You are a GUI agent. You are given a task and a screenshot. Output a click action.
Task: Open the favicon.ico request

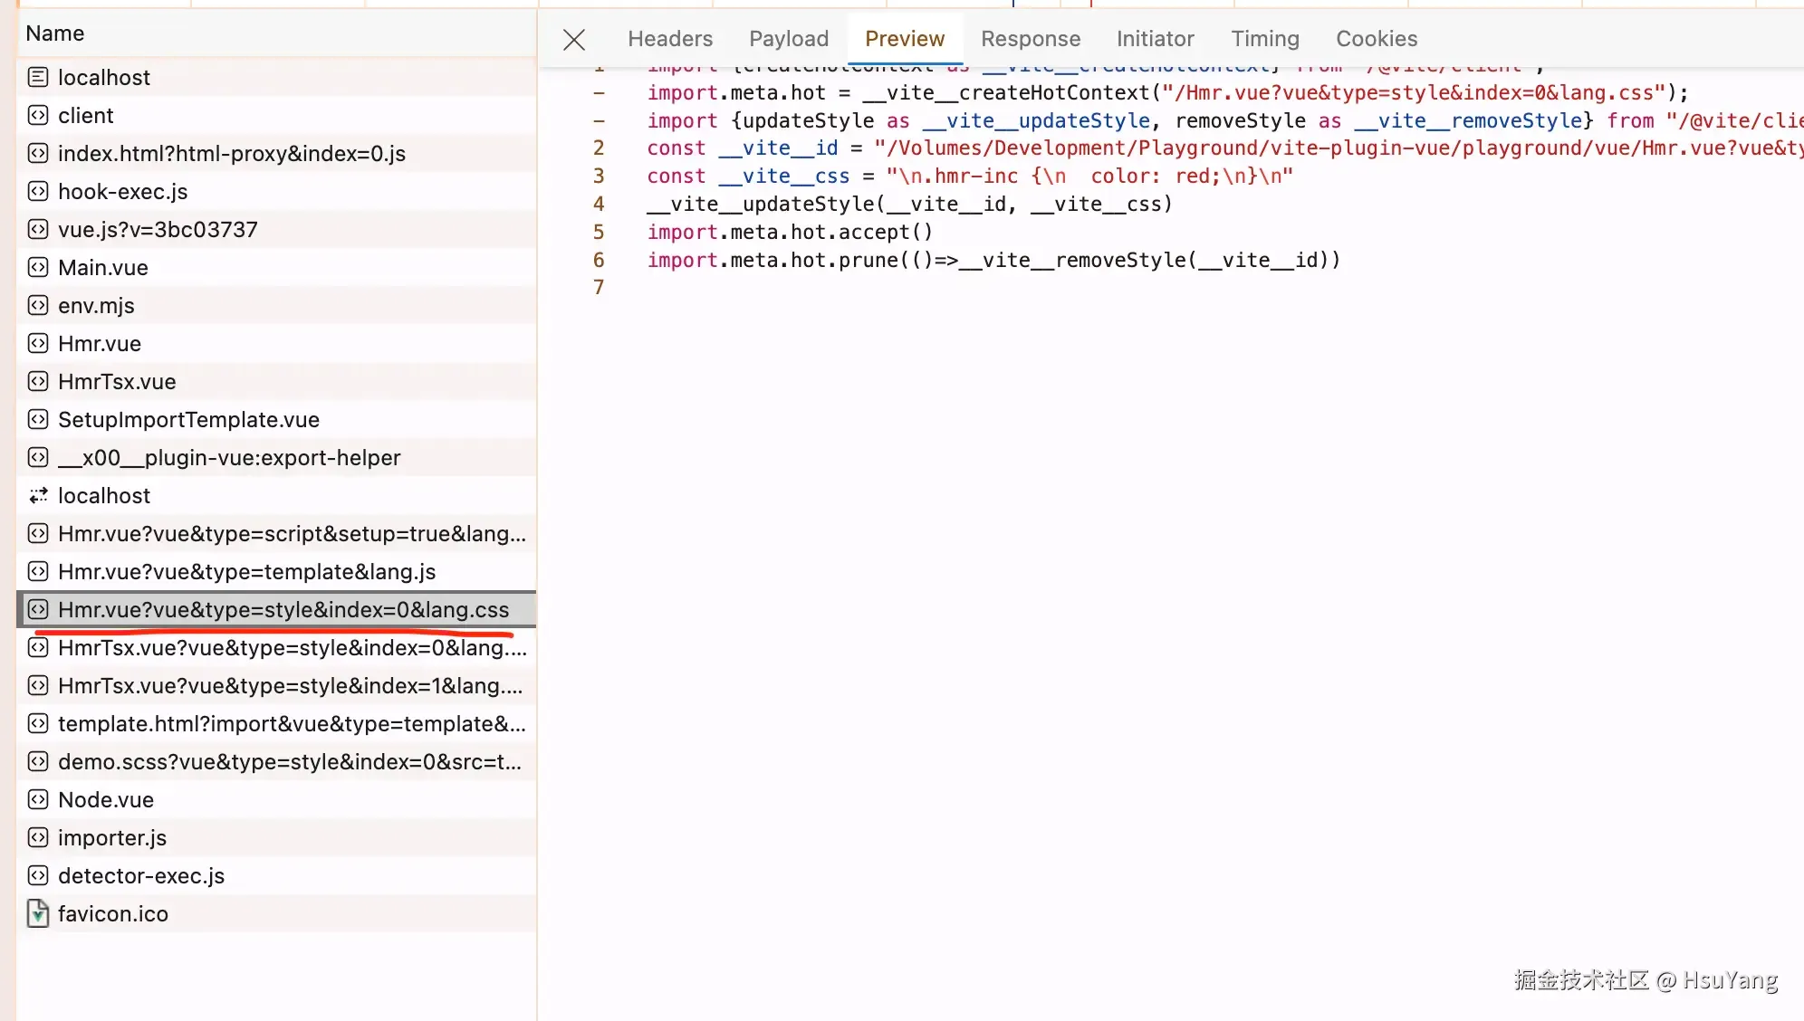(276, 913)
